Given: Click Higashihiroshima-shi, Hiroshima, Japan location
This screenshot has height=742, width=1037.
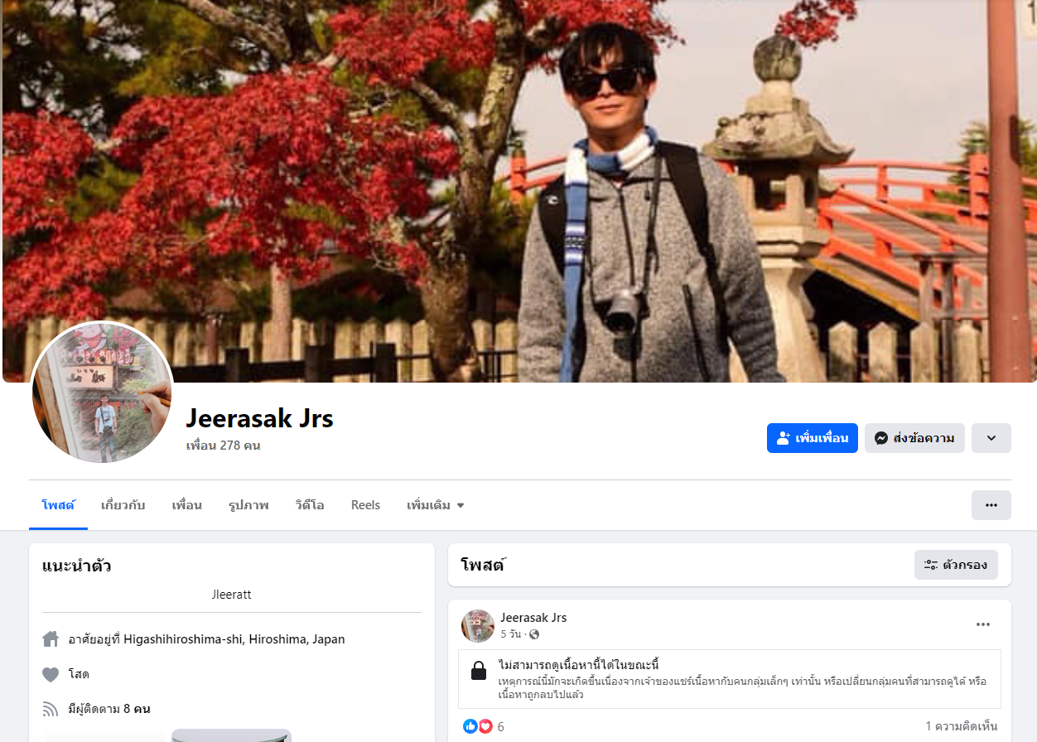Looking at the screenshot, I should click(x=234, y=639).
